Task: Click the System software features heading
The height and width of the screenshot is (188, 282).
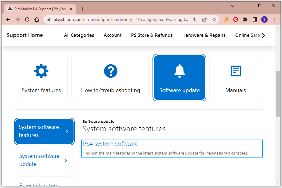Action: [x=124, y=129]
